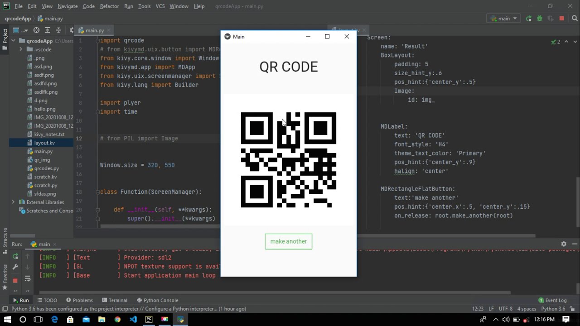Open the Refactor menu
The width and height of the screenshot is (580, 326).
tap(109, 6)
